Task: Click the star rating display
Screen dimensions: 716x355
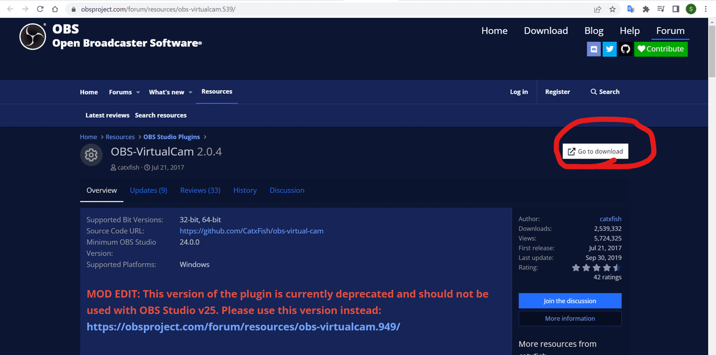Action: coord(597,267)
